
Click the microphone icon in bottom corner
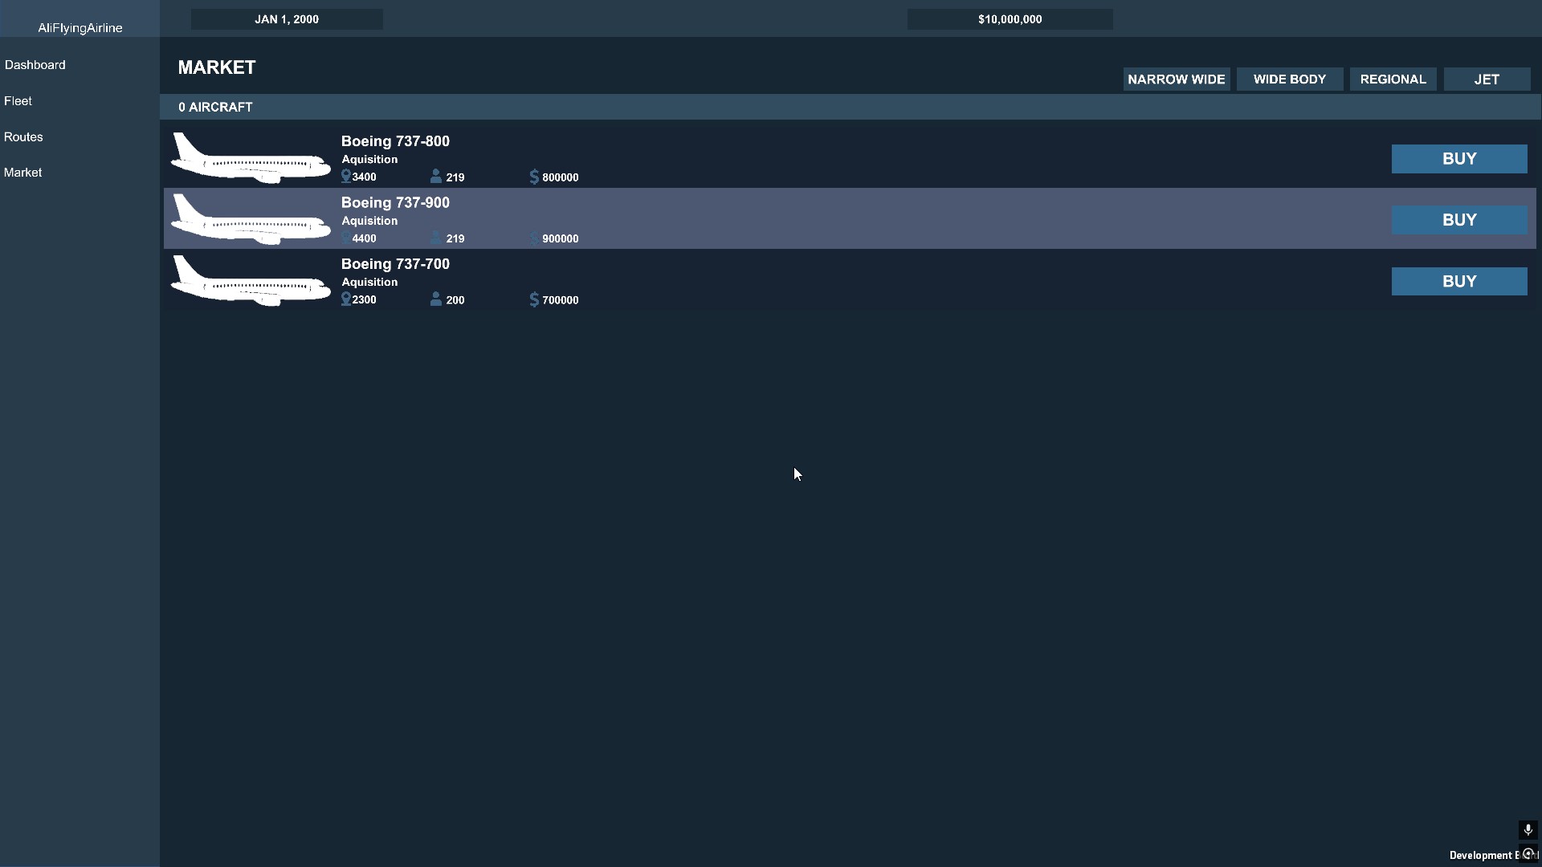[1528, 830]
